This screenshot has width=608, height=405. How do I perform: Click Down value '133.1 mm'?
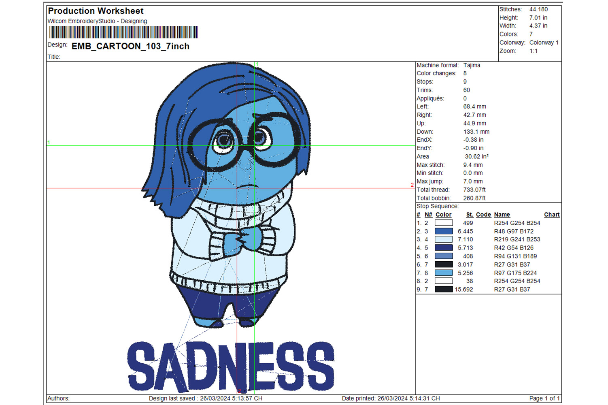tap(476, 132)
